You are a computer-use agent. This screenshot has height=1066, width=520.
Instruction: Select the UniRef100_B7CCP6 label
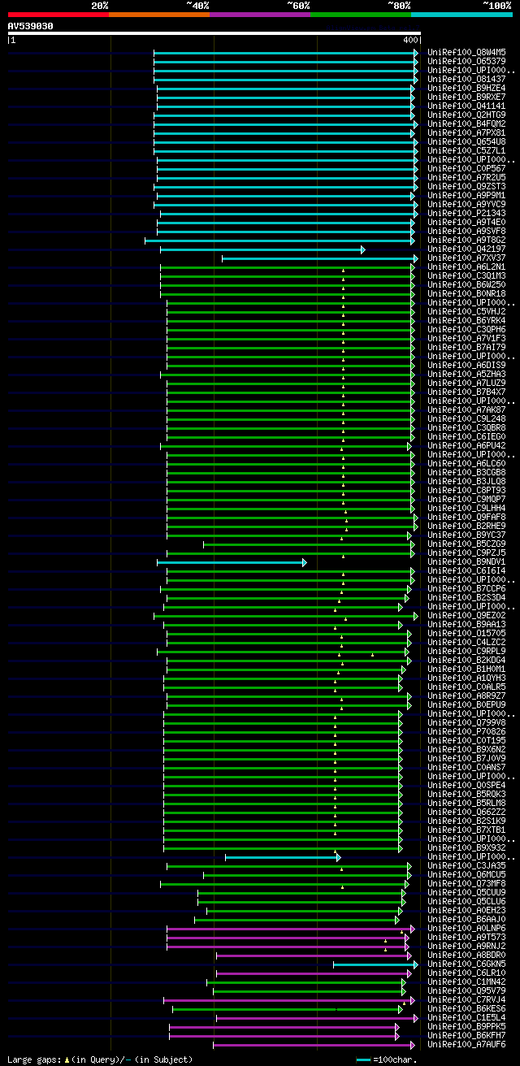(x=466, y=589)
